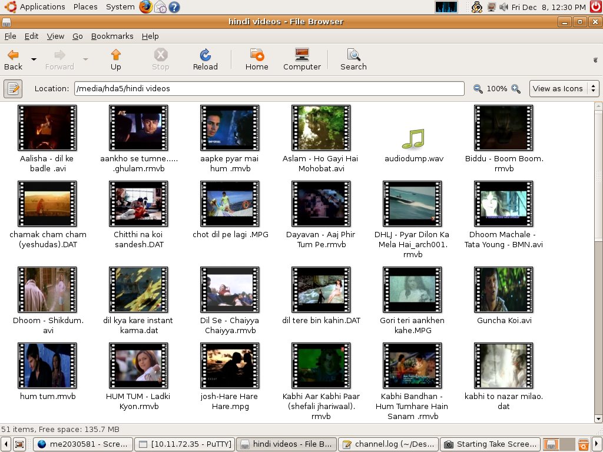Switch to the me2030581 taskbar window

point(83,444)
